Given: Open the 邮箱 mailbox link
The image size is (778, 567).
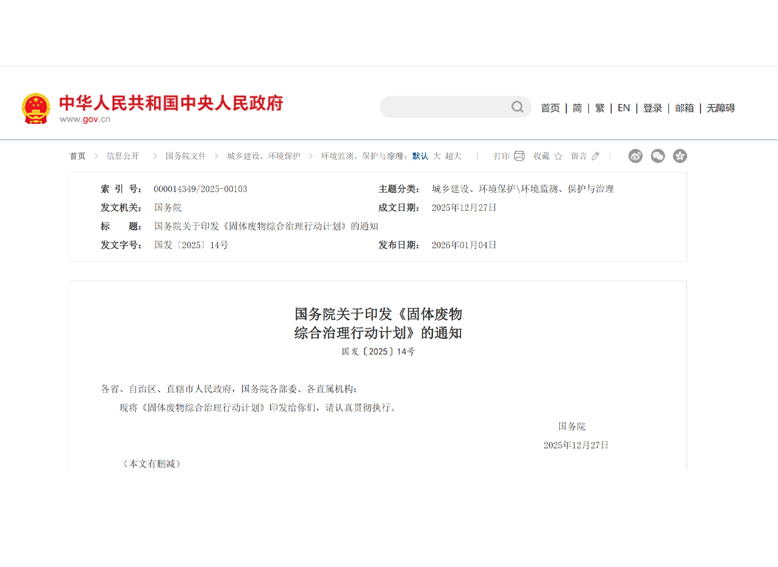Looking at the screenshot, I should click(x=684, y=108).
